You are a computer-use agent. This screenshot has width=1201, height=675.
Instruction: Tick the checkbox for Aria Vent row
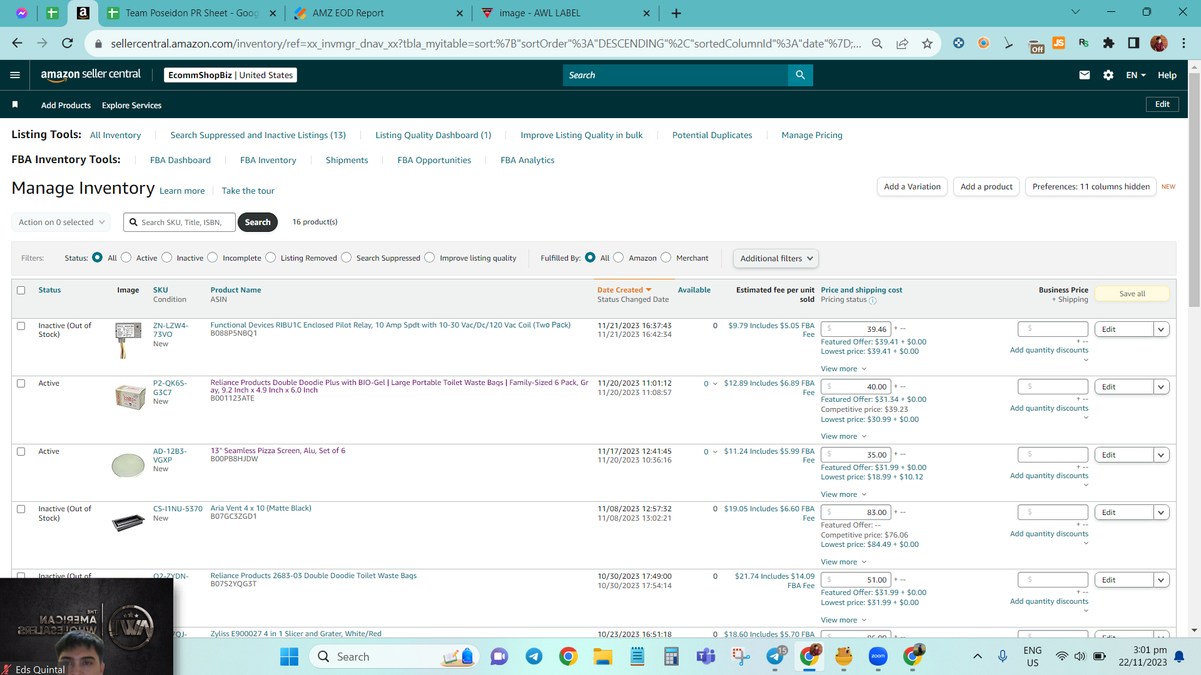pos(21,509)
